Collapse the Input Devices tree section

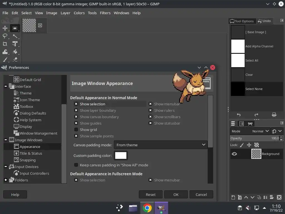[6, 167]
